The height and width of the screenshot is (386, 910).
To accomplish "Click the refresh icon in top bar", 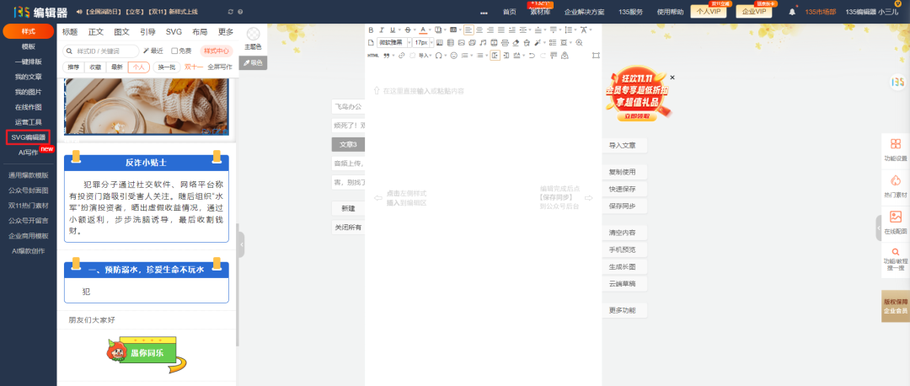I will 231,12.
